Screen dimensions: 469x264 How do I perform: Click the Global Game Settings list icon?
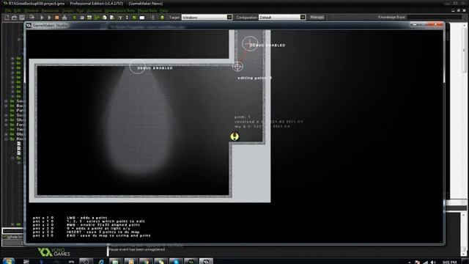point(152,18)
